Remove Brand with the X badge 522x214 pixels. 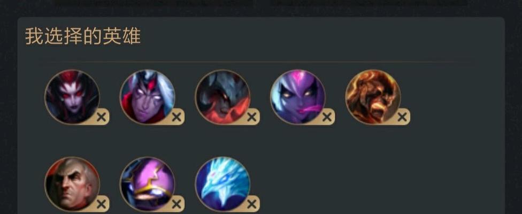[402, 117]
